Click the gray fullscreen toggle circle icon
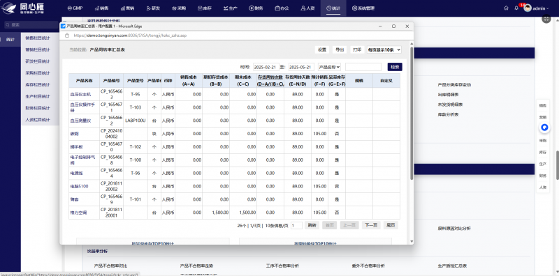This screenshot has width=559, height=276. pos(546,19)
